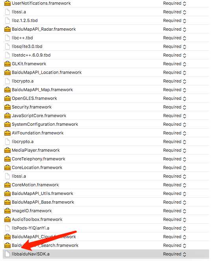Click the BaiduMapAPI_Map.framework toolbox icon
Screen dimensions: 215x261
pos(7,90)
